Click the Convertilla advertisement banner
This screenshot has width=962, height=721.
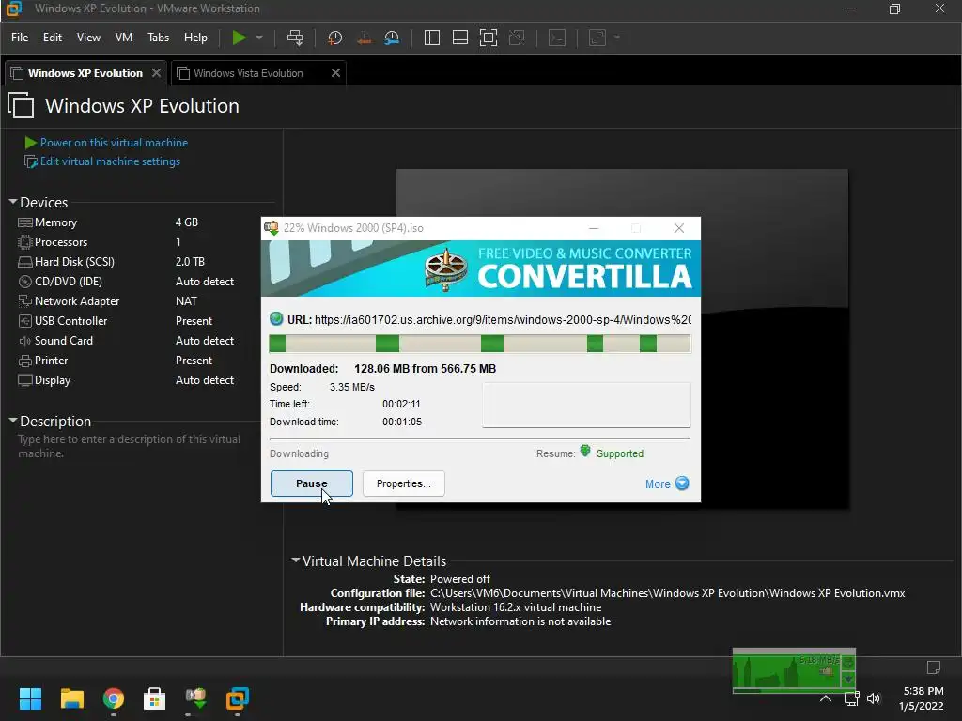coord(480,268)
